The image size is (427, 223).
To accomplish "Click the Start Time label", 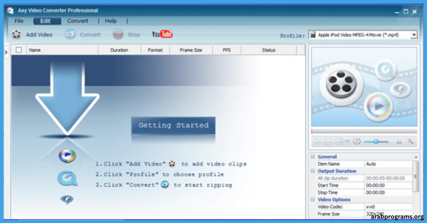I will 328,185.
